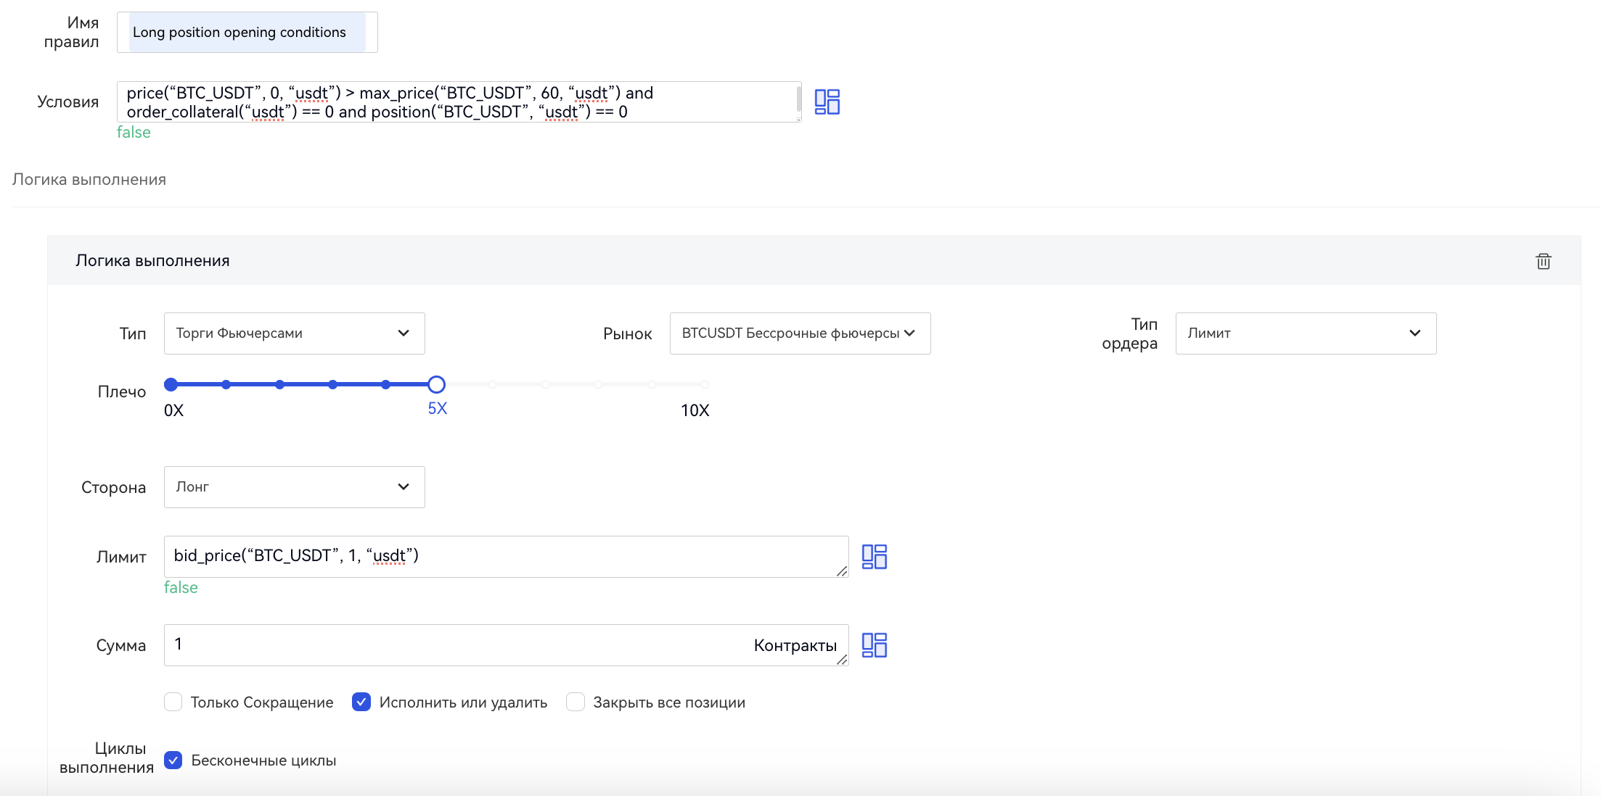The height and width of the screenshot is (796, 1601).
Task: Enable Только Сокращение checkbox
Action: 173,702
